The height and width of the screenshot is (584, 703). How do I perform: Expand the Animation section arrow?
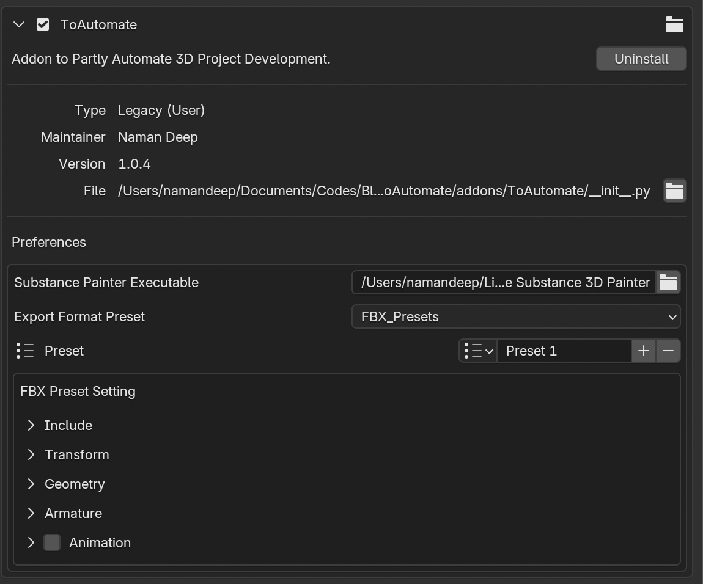point(31,542)
